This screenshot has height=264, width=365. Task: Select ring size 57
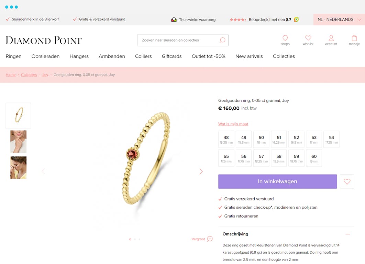click(x=261, y=158)
